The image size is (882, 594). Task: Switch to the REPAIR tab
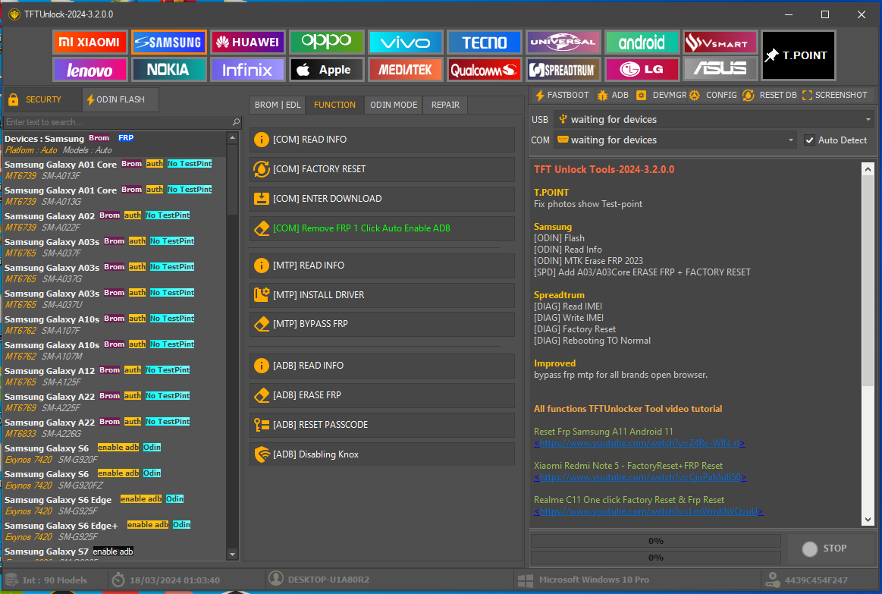tap(445, 105)
